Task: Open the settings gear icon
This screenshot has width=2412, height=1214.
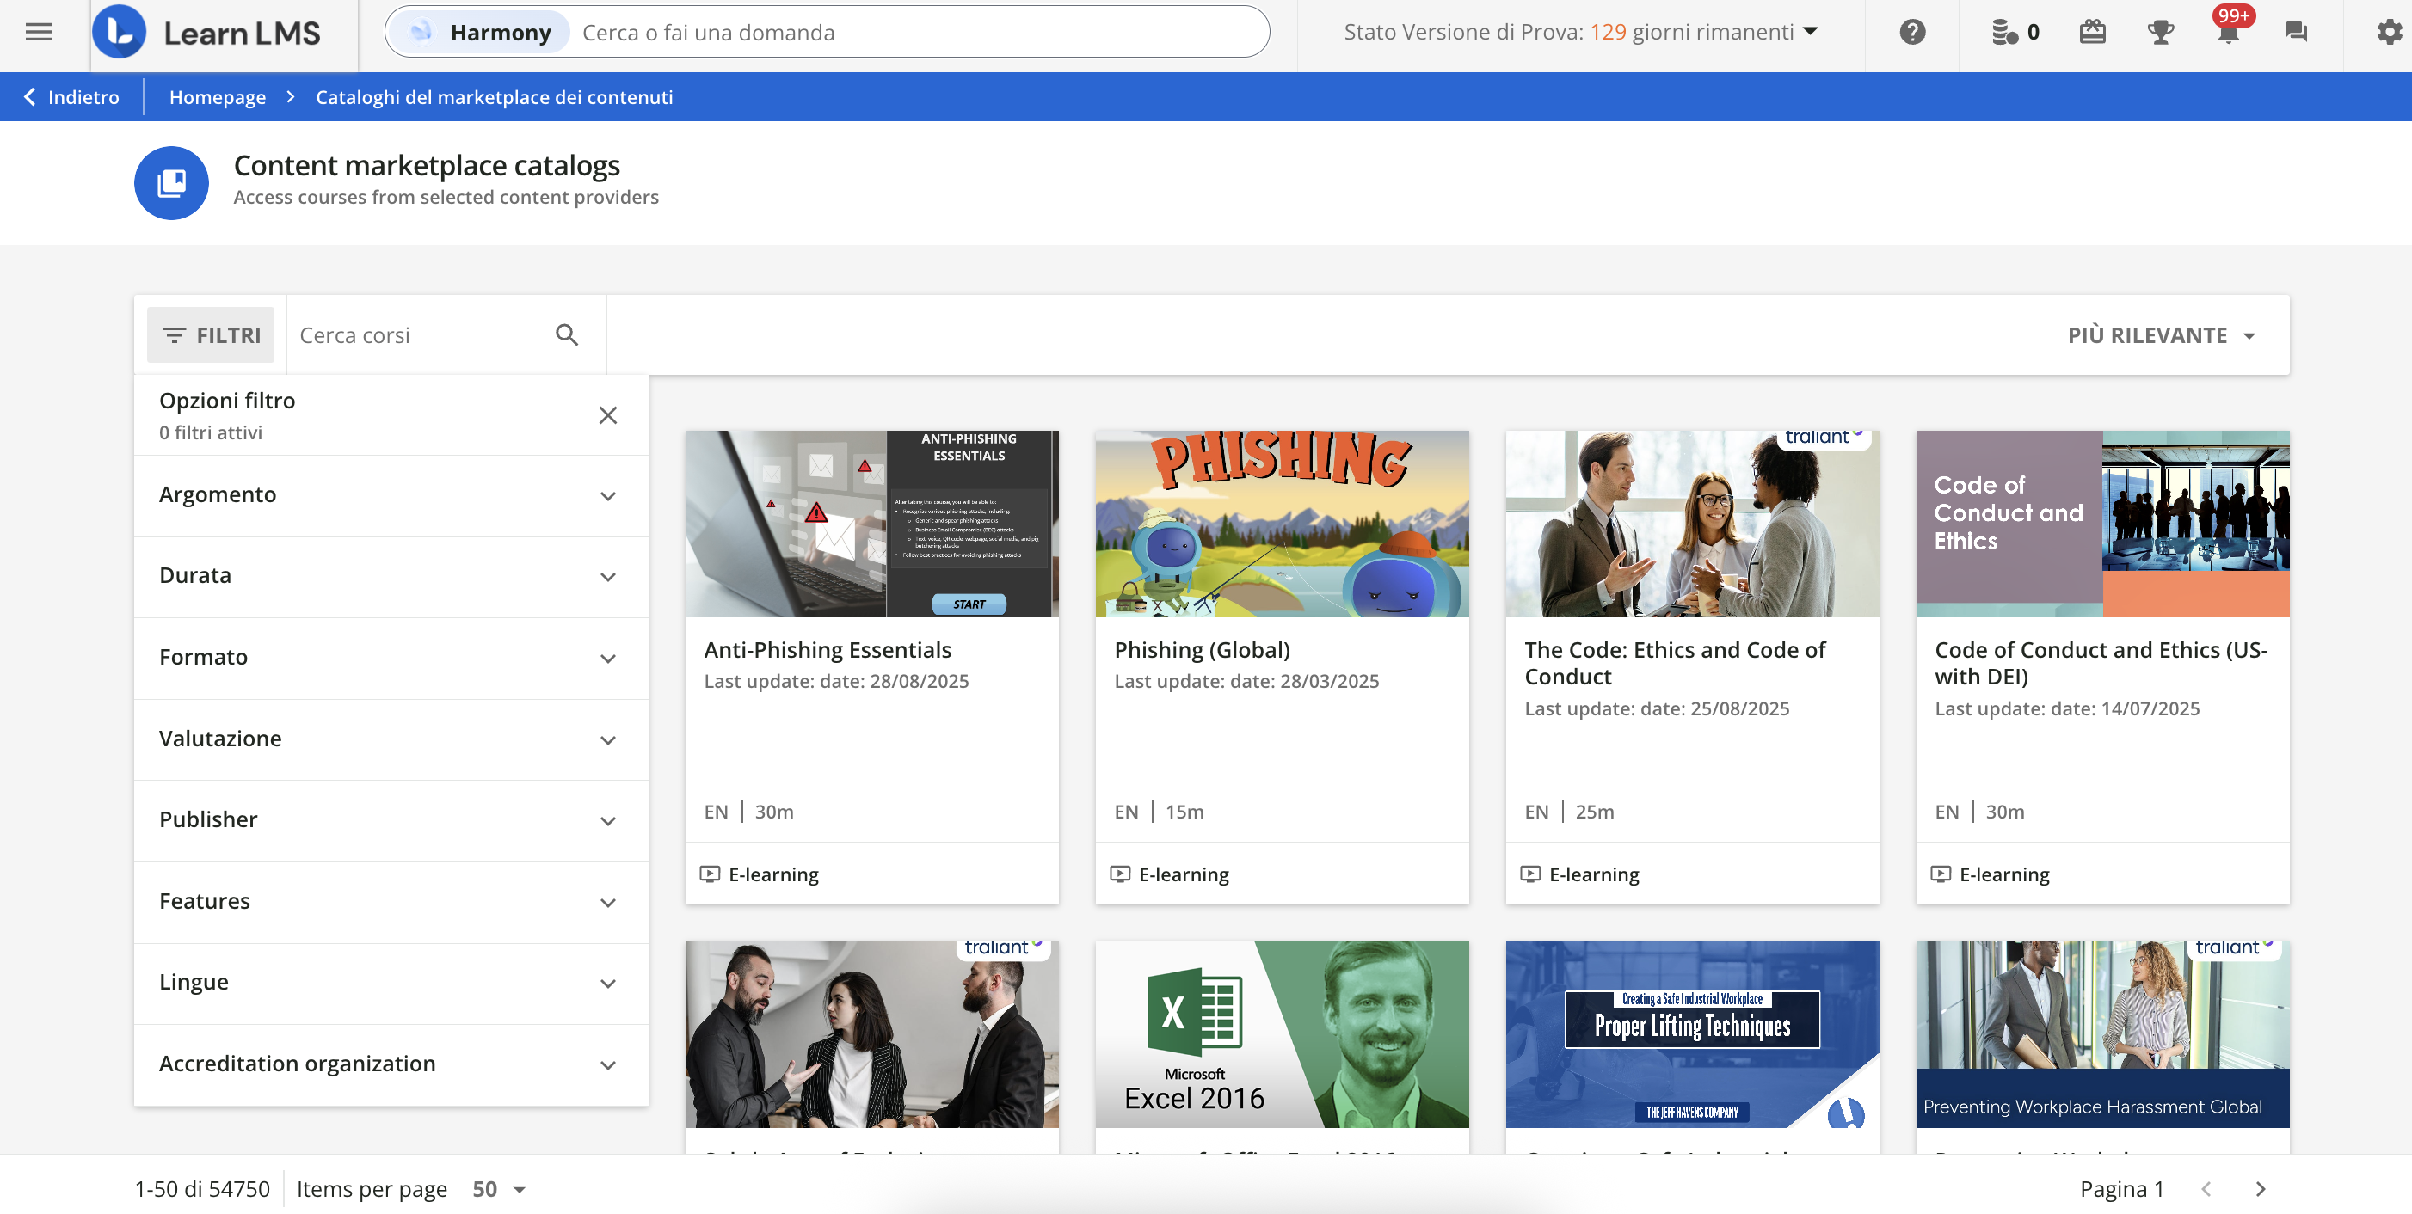Action: point(2389,33)
